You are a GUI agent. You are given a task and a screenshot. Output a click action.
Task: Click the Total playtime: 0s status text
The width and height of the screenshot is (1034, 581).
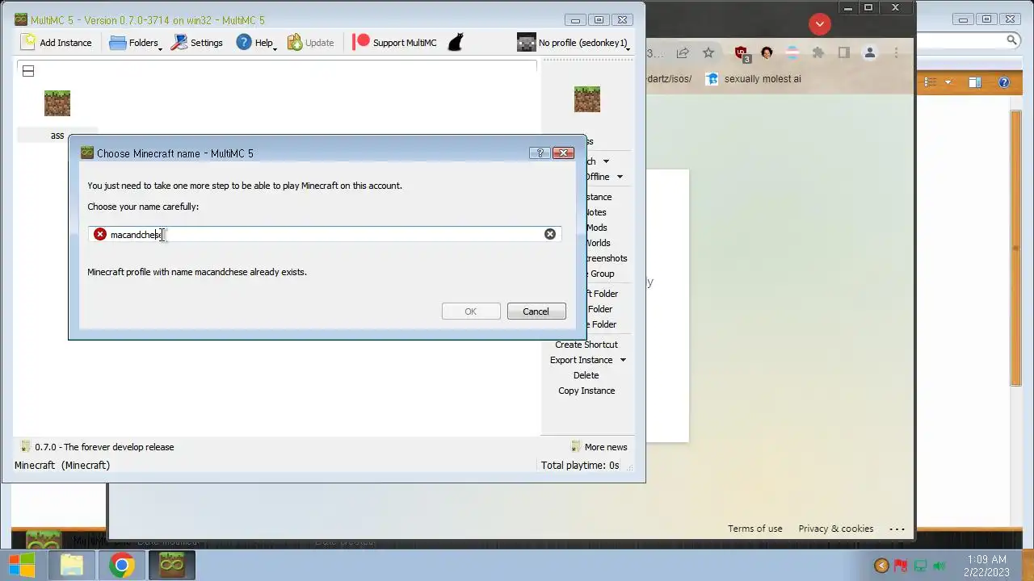click(580, 466)
